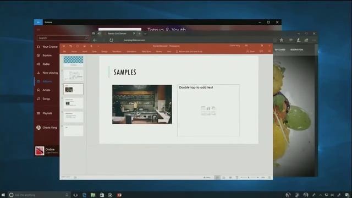
Task: Click the Ondine now-playing album art
Action: pyautogui.click(x=40, y=151)
